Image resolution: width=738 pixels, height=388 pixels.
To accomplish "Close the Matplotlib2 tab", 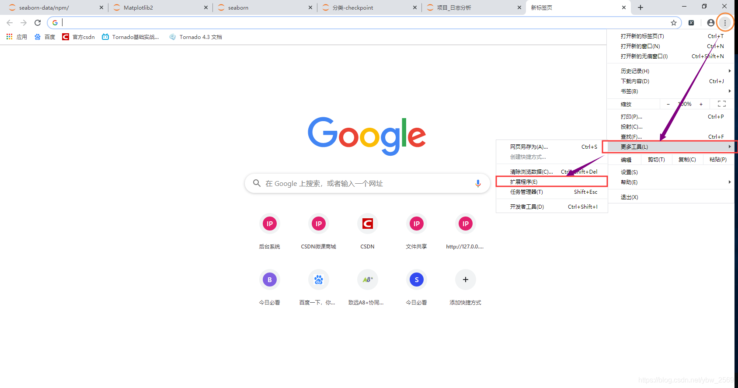I will (206, 7).
